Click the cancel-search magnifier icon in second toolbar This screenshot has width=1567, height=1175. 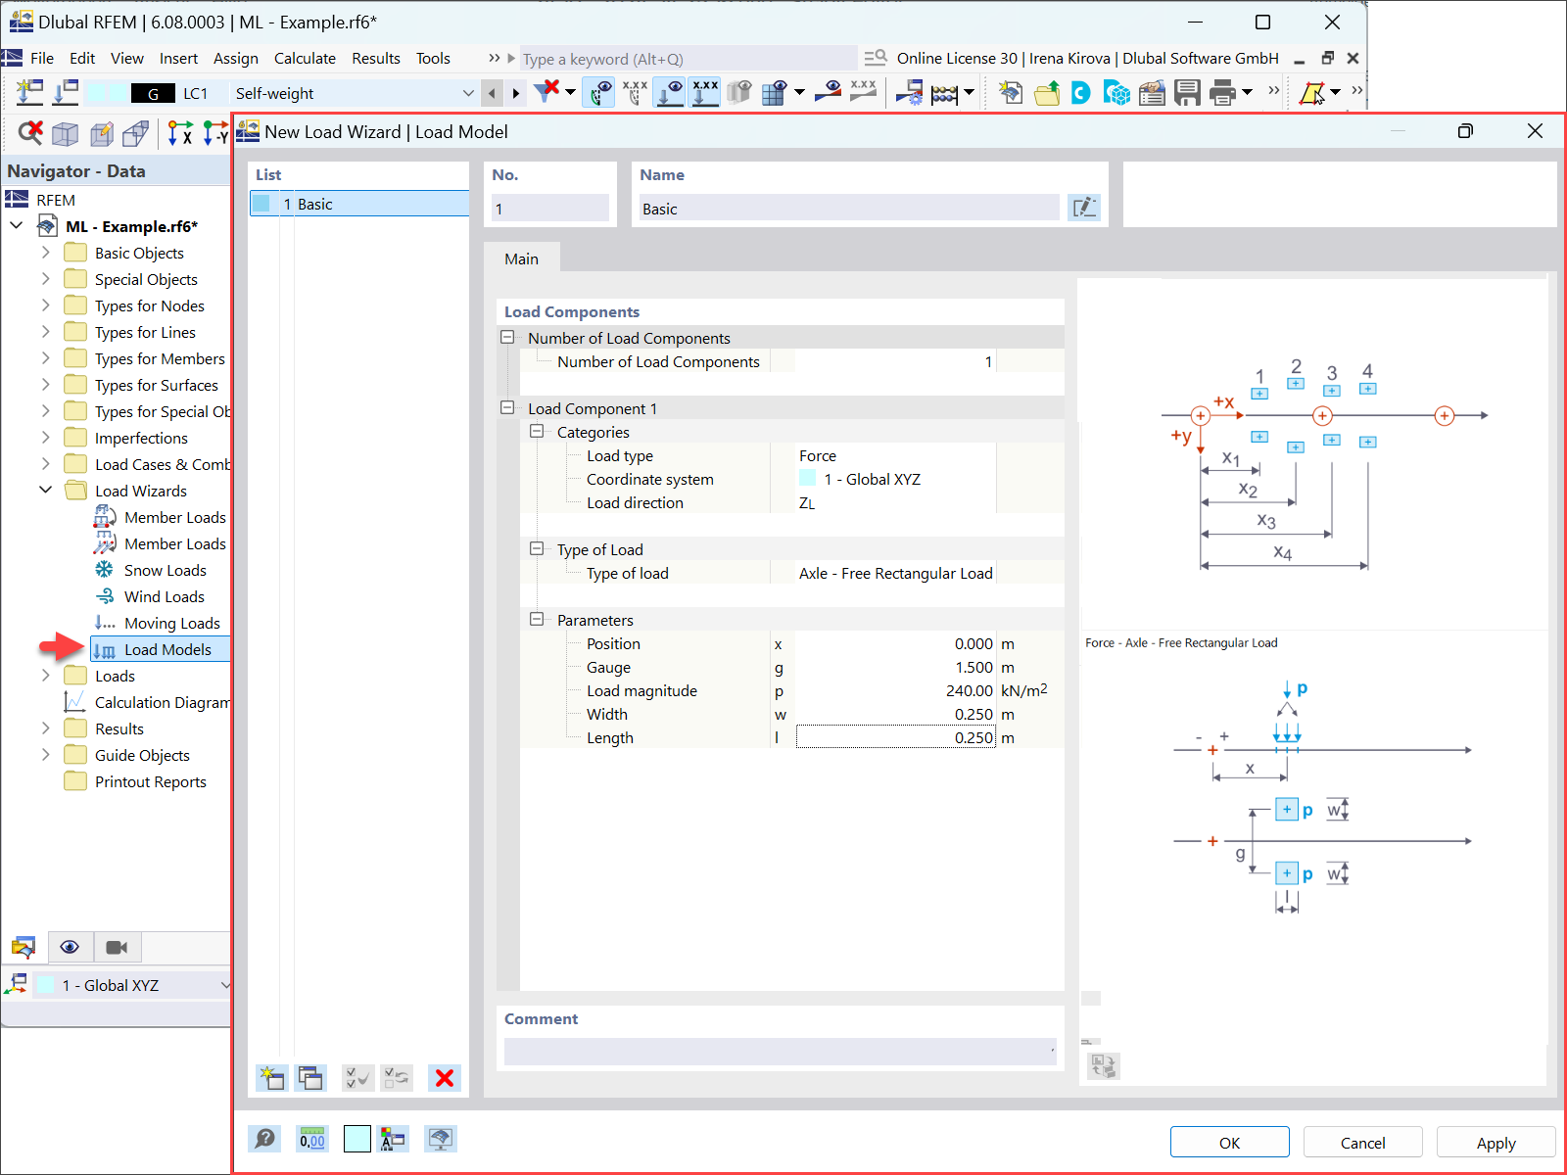pyautogui.click(x=30, y=132)
